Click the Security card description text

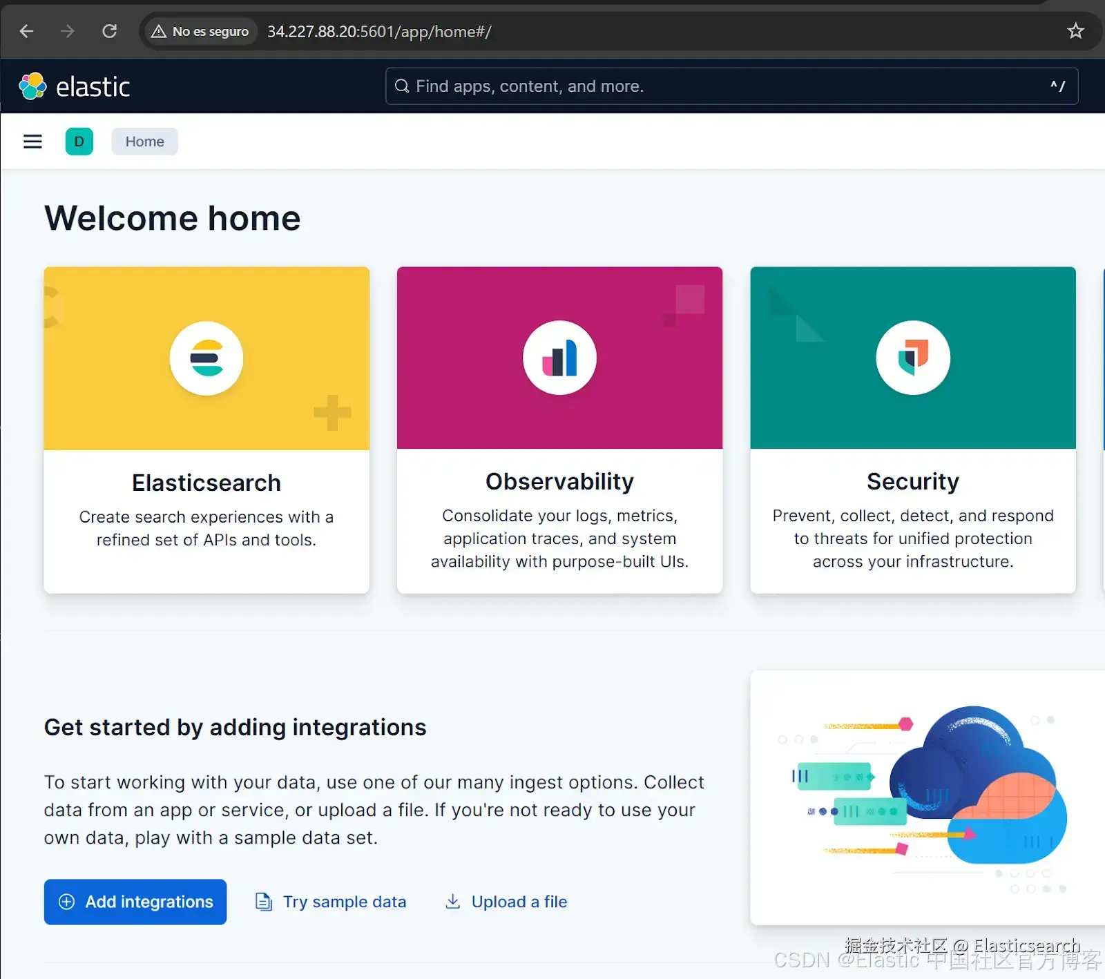point(913,539)
